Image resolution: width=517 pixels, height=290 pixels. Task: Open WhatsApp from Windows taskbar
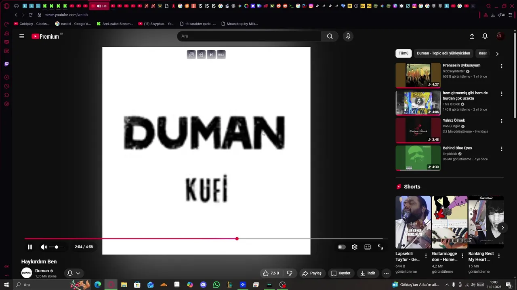point(216,285)
